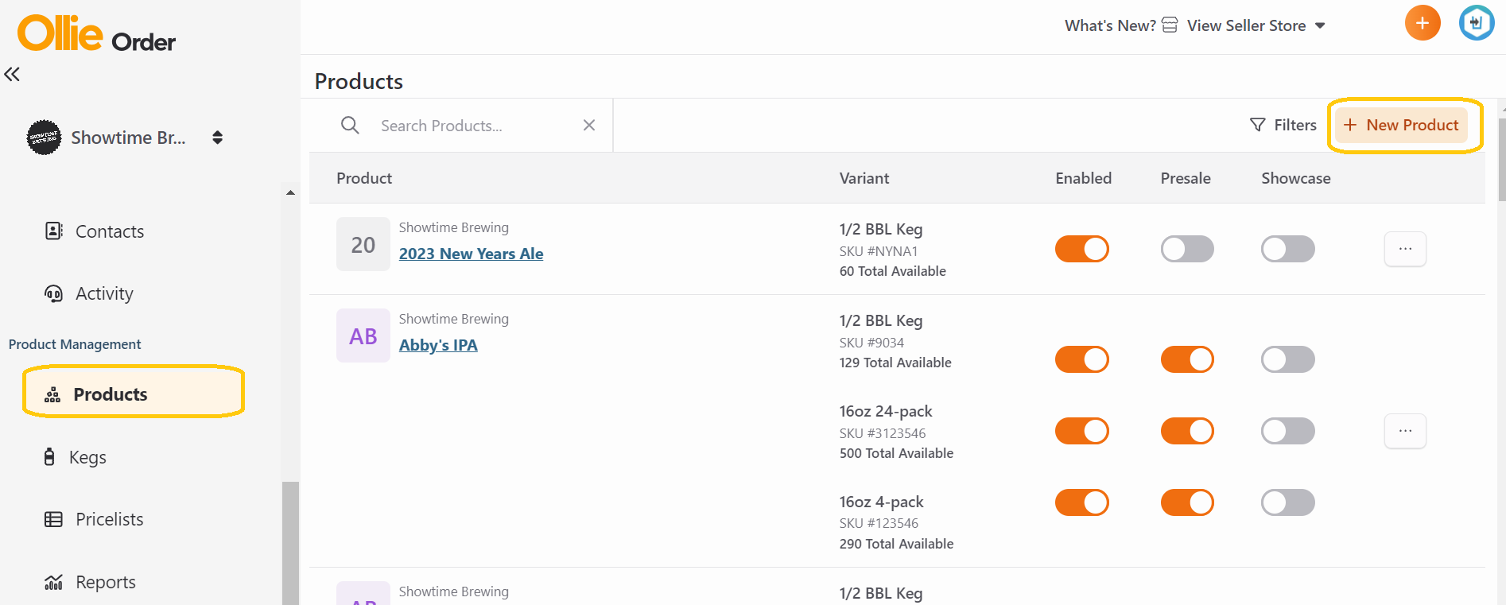Viewport: 1506px width, 605px height.
Task: Click the Filters funnel icon
Action: [x=1257, y=125]
